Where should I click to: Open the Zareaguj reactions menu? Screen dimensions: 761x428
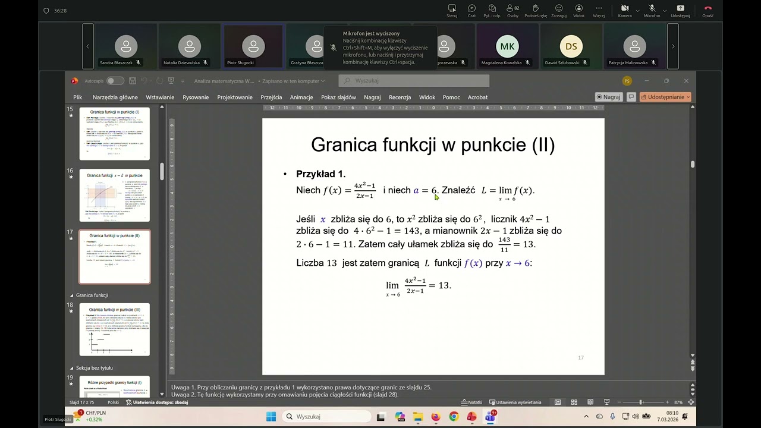coord(559,11)
